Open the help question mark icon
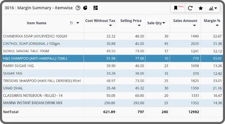The height and width of the screenshot is (124, 225). pyautogui.click(x=78, y=8)
